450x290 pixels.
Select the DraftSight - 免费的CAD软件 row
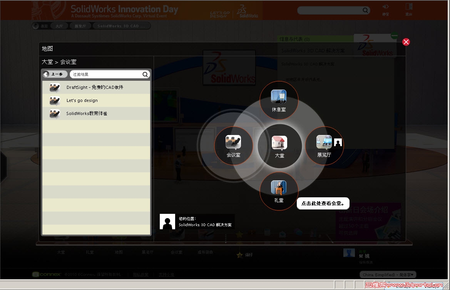point(96,87)
